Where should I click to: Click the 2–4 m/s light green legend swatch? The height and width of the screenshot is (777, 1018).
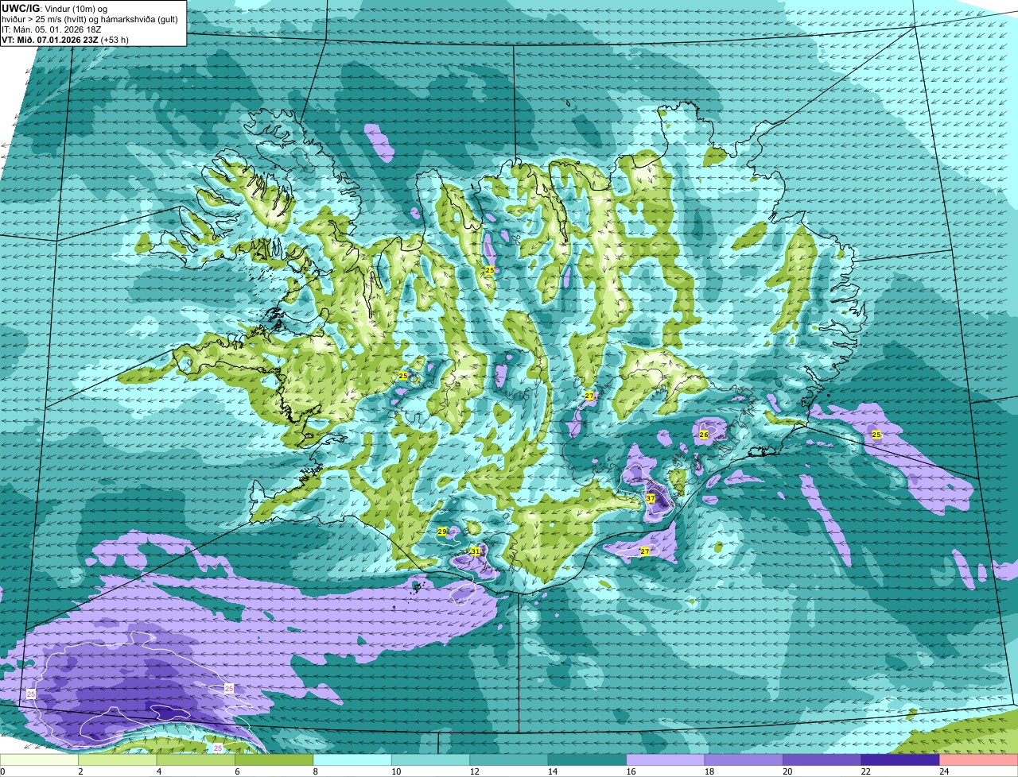[118, 760]
